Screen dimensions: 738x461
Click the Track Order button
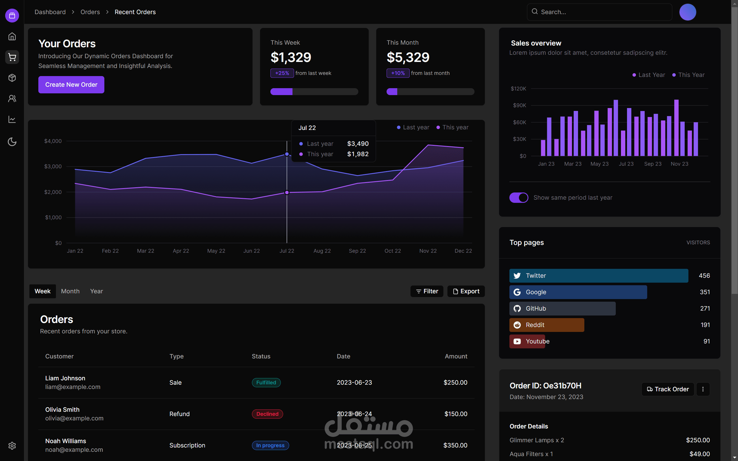pyautogui.click(x=668, y=389)
